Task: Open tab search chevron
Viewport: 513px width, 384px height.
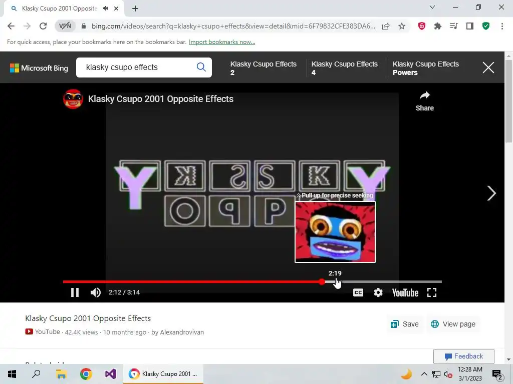Action: pyautogui.click(x=432, y=7)
